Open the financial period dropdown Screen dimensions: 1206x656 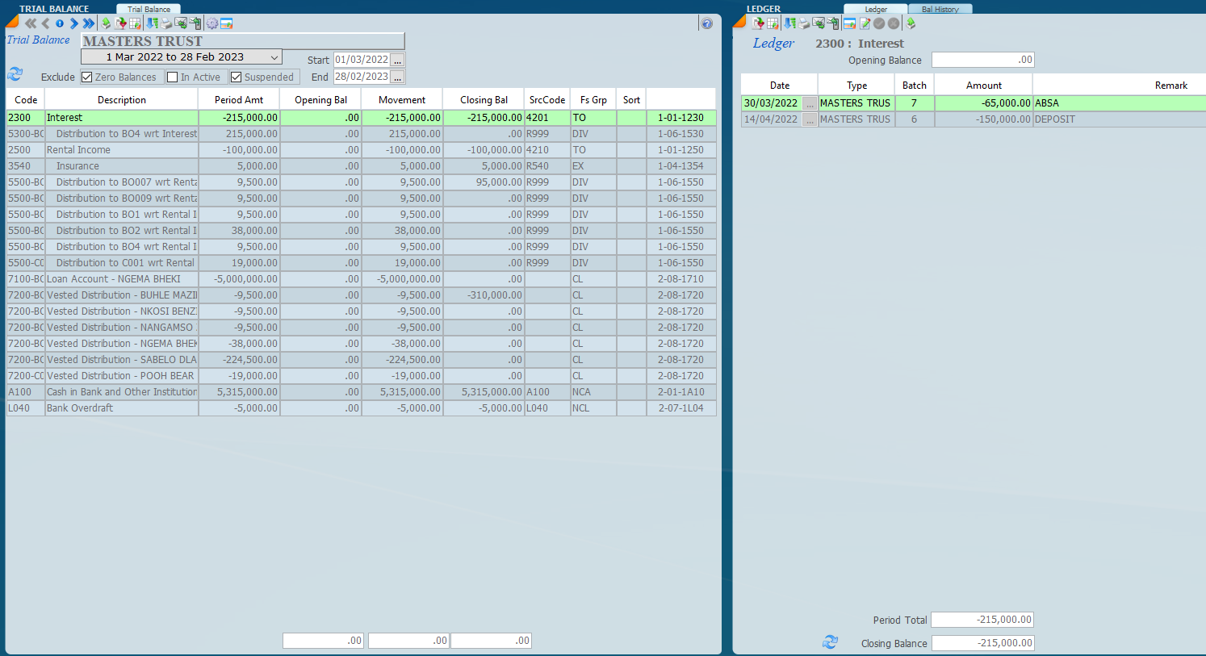[x=274, y=57]
